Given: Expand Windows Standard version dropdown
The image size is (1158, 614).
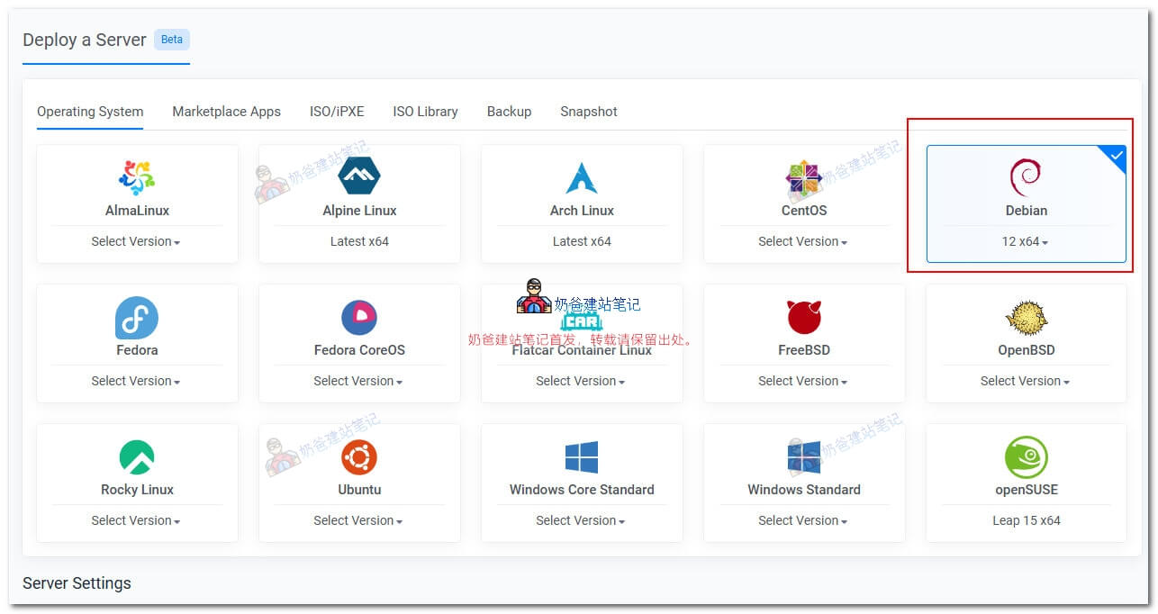Looking at the screenshot, I should (803, 520).
